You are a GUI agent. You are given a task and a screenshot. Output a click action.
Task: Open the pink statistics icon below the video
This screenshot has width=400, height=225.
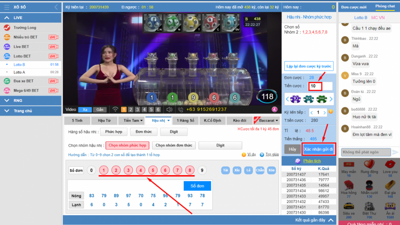pyautogui.click(x=275, y=109)
